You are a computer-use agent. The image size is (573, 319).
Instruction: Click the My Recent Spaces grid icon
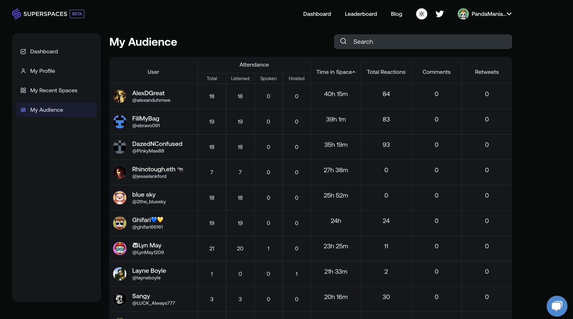(x=23, y=90)
